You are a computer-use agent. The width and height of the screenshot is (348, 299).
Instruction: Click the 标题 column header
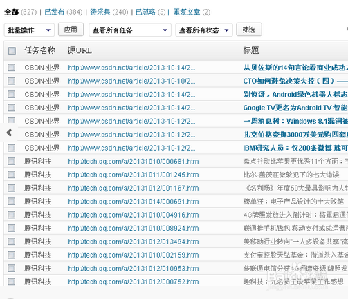tap(251, 50)
